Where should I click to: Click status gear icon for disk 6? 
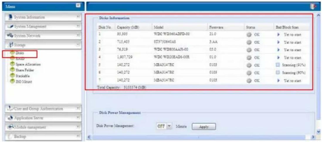coord(248,73)
